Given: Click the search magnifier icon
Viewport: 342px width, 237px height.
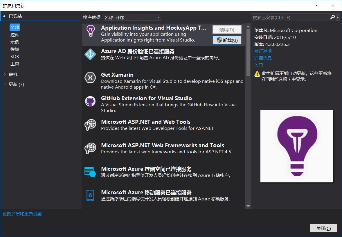Looking at the screenshot, I should pyautogui.click(x=332, y=17).
